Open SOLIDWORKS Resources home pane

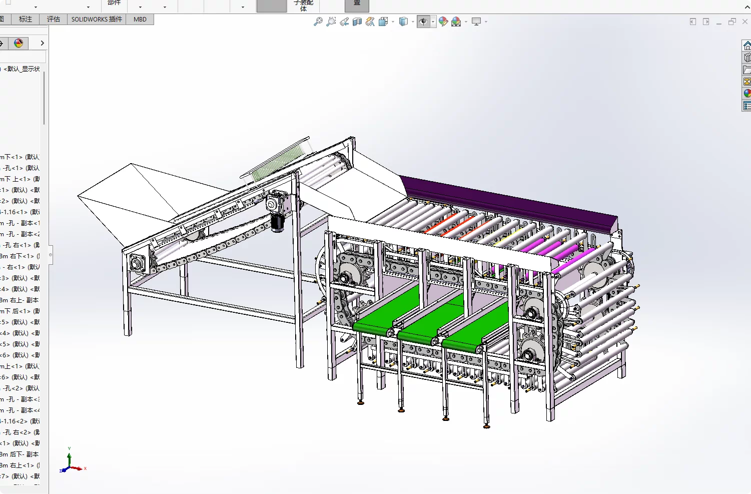coord(746,46)
